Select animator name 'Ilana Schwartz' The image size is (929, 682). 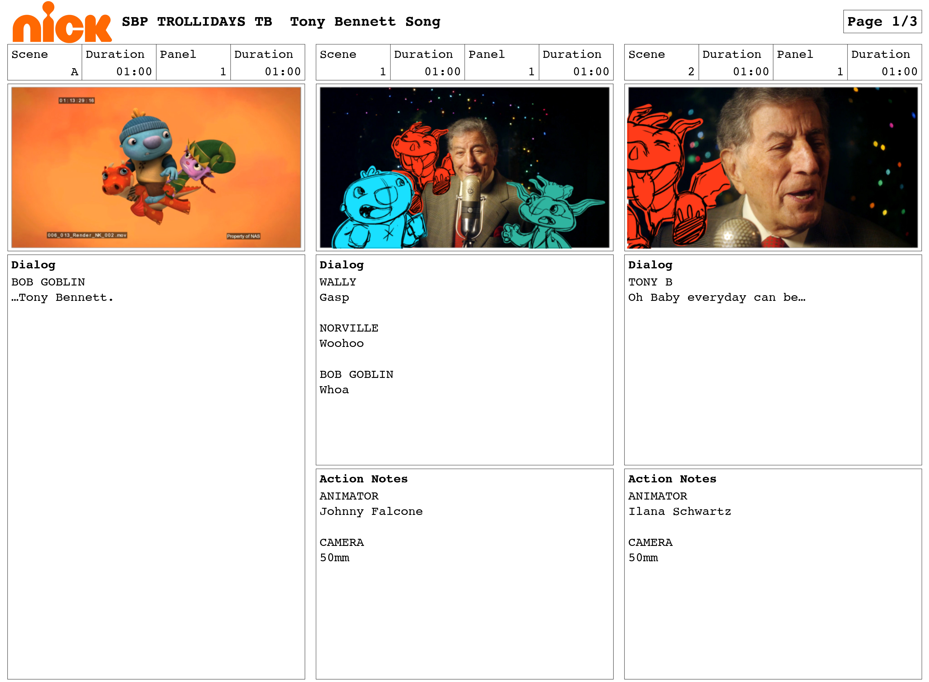click(x=679, y=511)
